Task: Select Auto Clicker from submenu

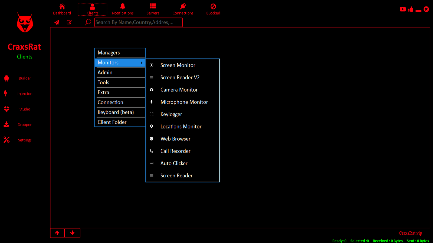Action: pos(182,163)
